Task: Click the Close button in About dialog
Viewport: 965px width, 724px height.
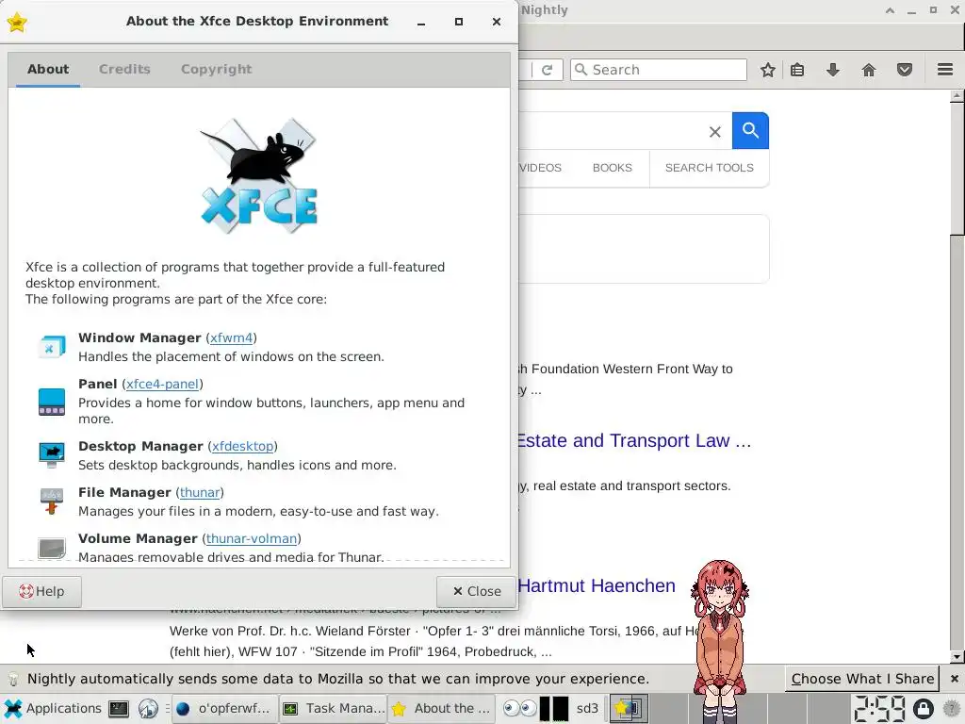Action: (476, 592)
